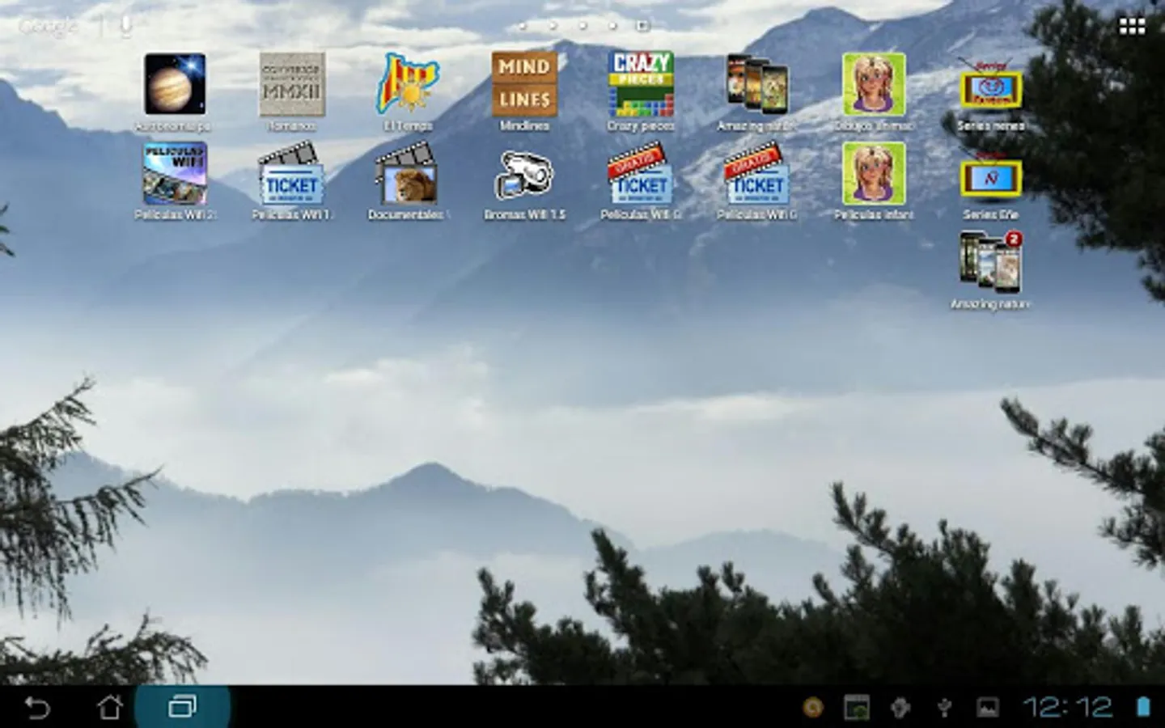The height and width of the screenshot is (728, 1165).
Task: Open the Android debugging notification
Action: click(x=900, y=708)
